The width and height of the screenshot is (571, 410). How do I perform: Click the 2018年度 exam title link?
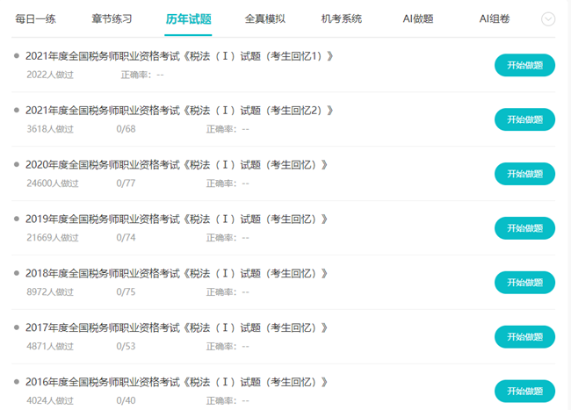click(177, 274)
